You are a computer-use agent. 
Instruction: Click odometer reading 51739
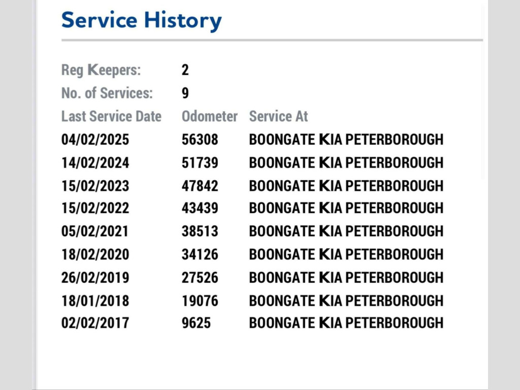pos(200,163)
